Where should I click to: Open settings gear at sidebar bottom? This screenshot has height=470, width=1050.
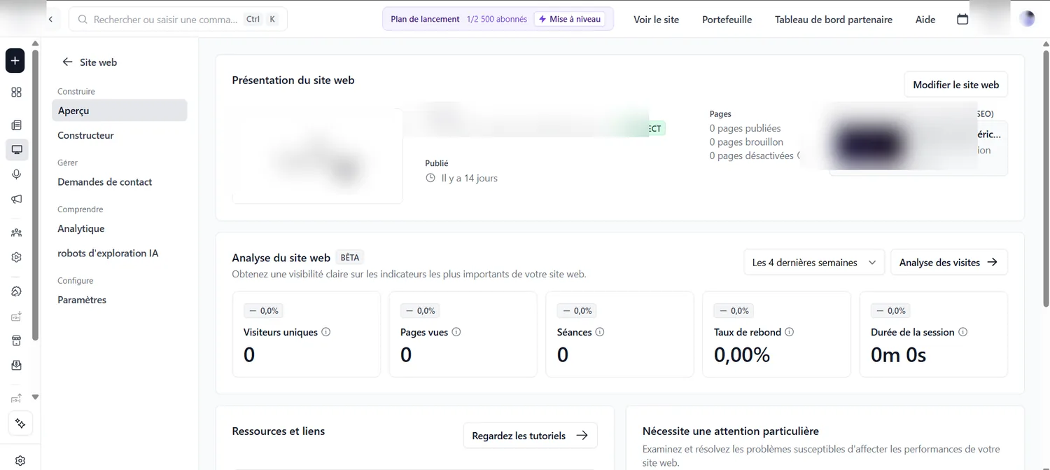pos(20,461)
